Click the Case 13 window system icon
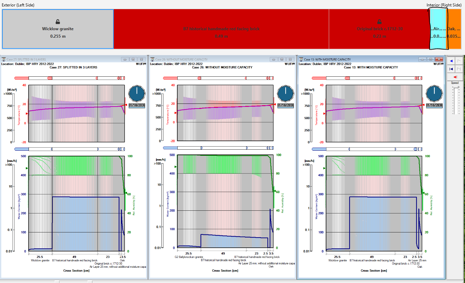 click(x=301, y=59)
